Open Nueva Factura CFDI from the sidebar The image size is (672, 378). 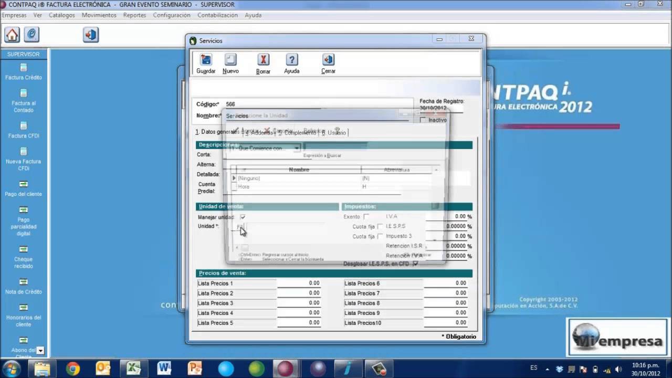[x=24, y=160]
